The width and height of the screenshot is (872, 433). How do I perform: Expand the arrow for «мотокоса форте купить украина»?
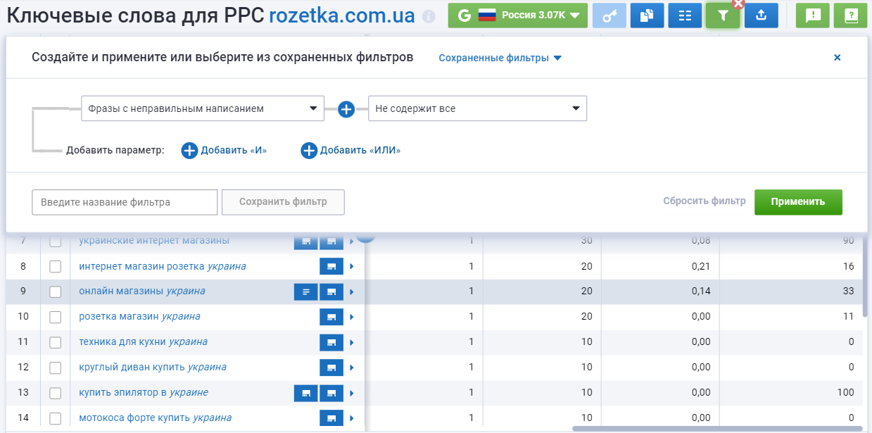tap(351, 418)
